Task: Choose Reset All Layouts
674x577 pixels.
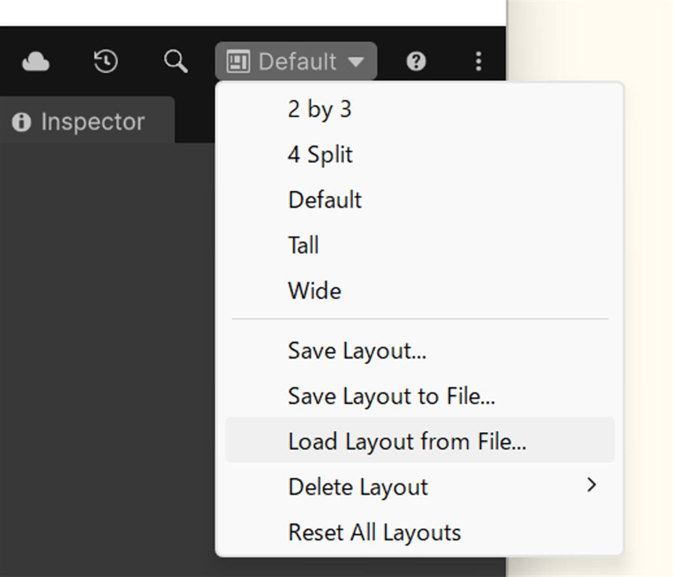Action: tap(375, 532)
